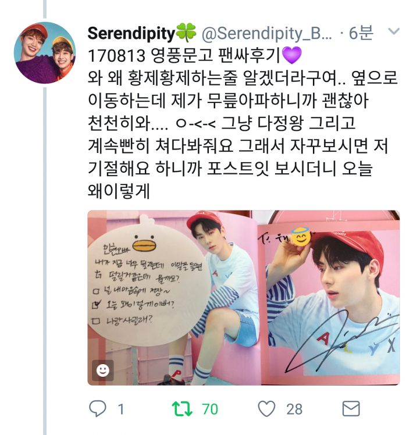Screen dimensions: 413x435
Task: Like the tweet with the heart icon
Action: click(266, 409)
